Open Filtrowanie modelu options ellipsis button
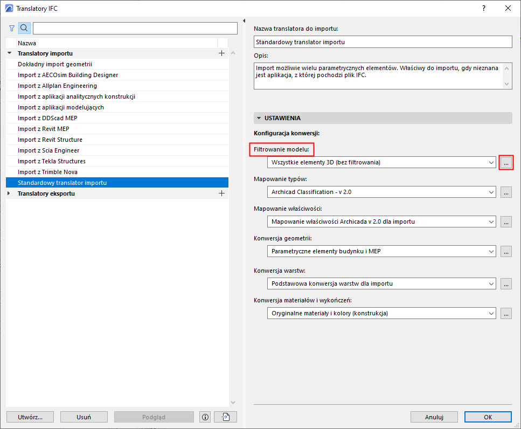Screen dimensions: 521x429 (506, 163)
